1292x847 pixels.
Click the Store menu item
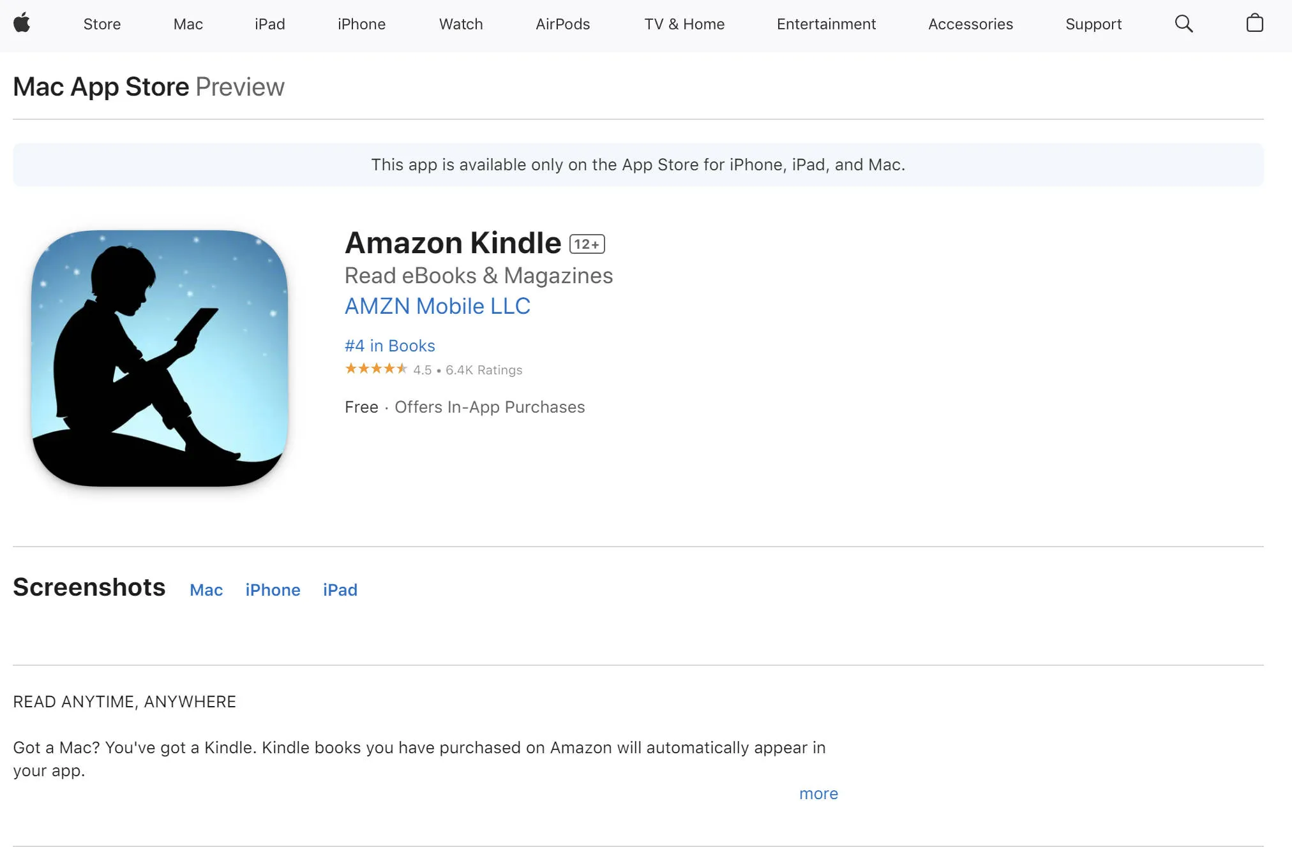(101, 24)
